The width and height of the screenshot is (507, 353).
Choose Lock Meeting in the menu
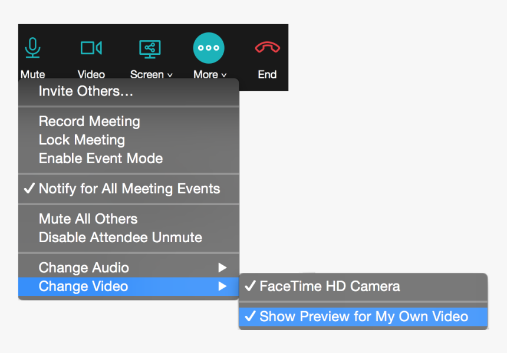[x=82, y=140]
